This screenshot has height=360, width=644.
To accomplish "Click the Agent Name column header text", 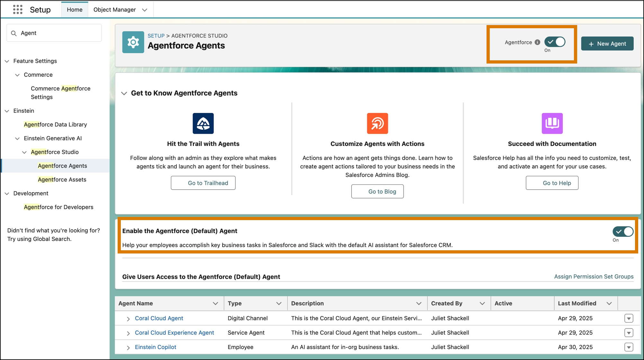I will tap(136, 304).
